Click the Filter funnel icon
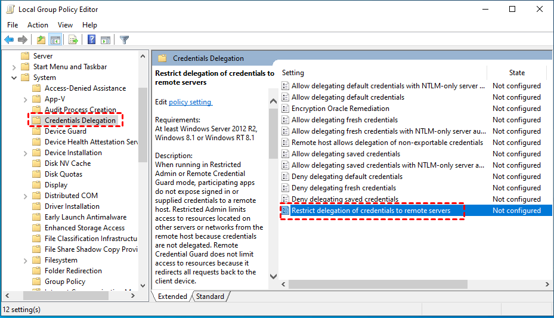Image resolution: width=554 pixels, height=318 pixels. click(124, 40)
